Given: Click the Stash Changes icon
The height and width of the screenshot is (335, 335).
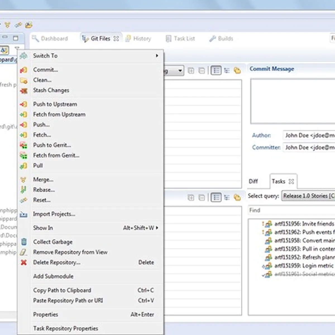Looking at the screenshot, I should 23,90.
